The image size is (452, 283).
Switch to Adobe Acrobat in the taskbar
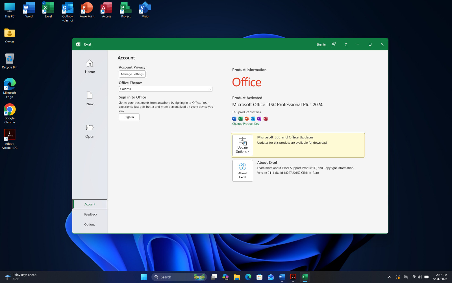pyautogui.click(x=293, y=277)
